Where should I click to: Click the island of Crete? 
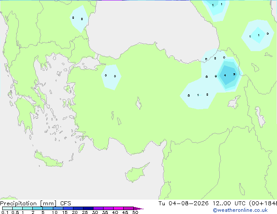[x=48, y=160]
